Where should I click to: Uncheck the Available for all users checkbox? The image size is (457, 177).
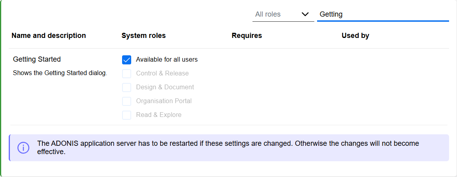(x=126, y=60)
